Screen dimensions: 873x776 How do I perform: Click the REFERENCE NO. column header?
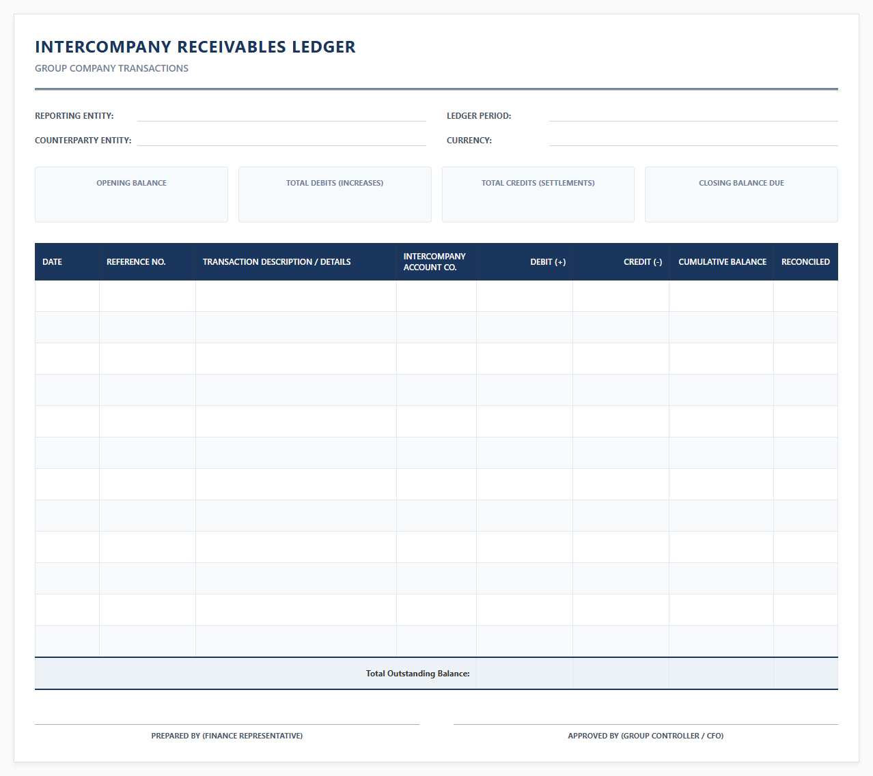pos(148,262)
